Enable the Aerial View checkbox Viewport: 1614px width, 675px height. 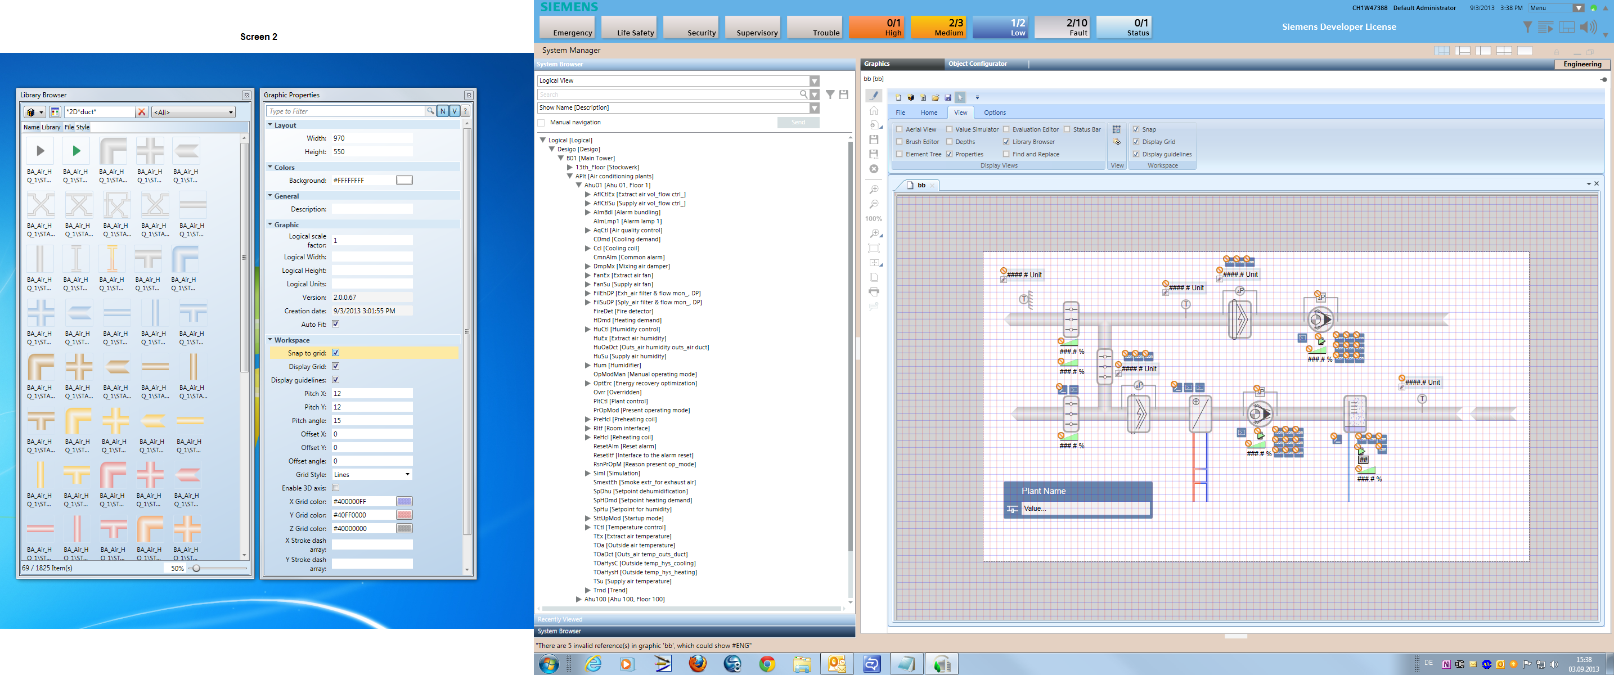click(x=900, y=130)
